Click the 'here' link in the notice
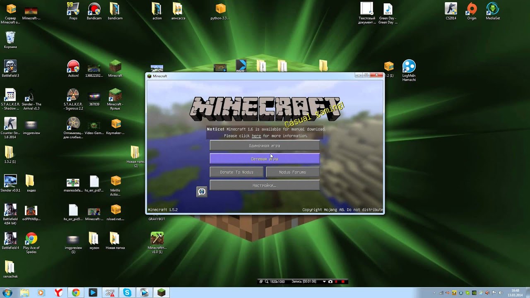 [x=256, y=136]
